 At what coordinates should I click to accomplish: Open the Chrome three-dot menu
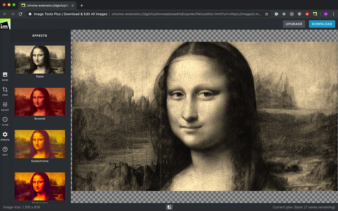pyautogui.click(x=333, y=14)
